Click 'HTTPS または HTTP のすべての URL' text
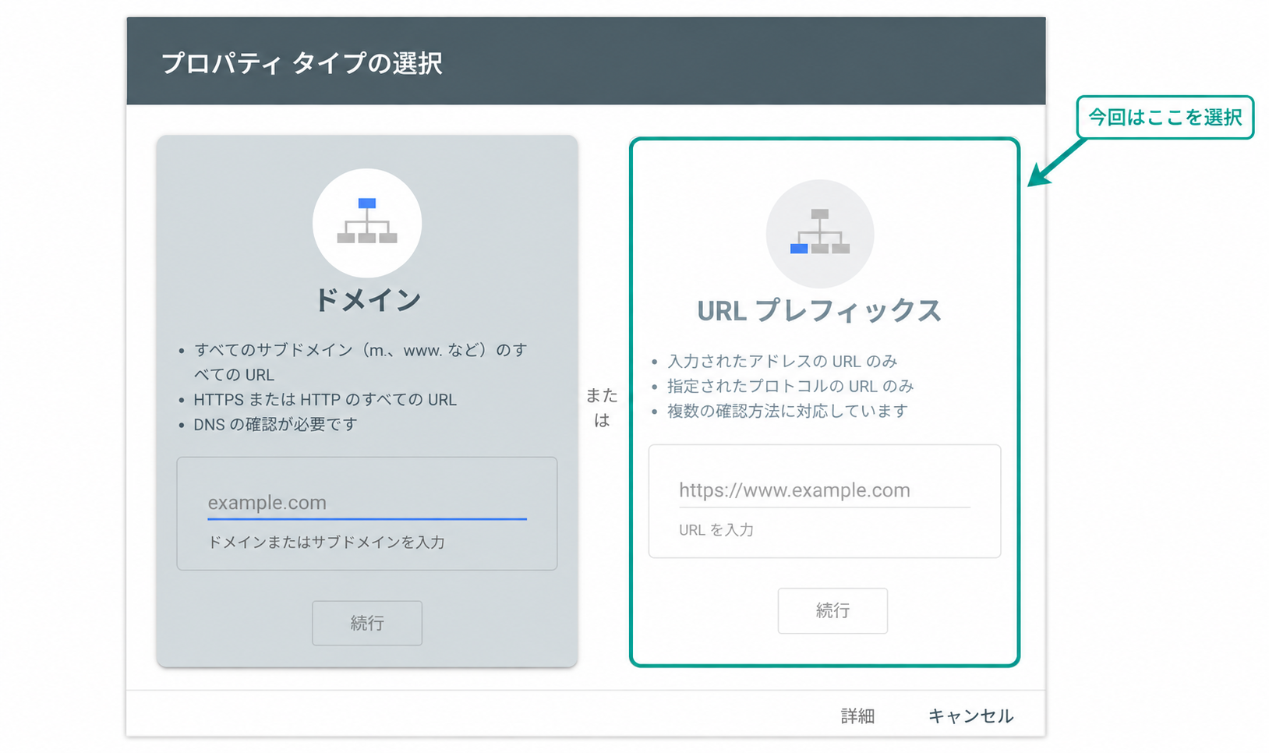Screen dimensions: 1269x753 pos(325,399)
